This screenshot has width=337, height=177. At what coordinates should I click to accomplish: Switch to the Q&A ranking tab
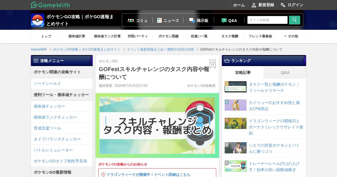(285, 72)
